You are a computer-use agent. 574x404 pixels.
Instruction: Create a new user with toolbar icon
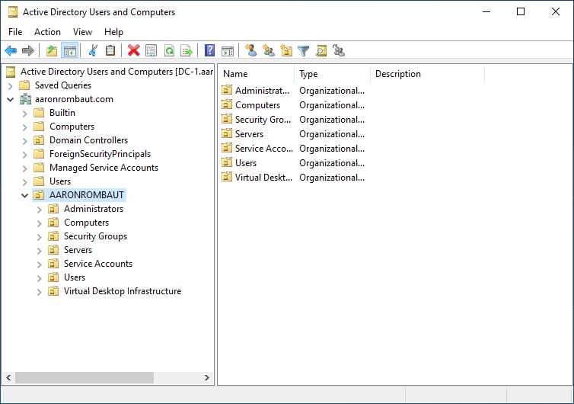(251, 51)
